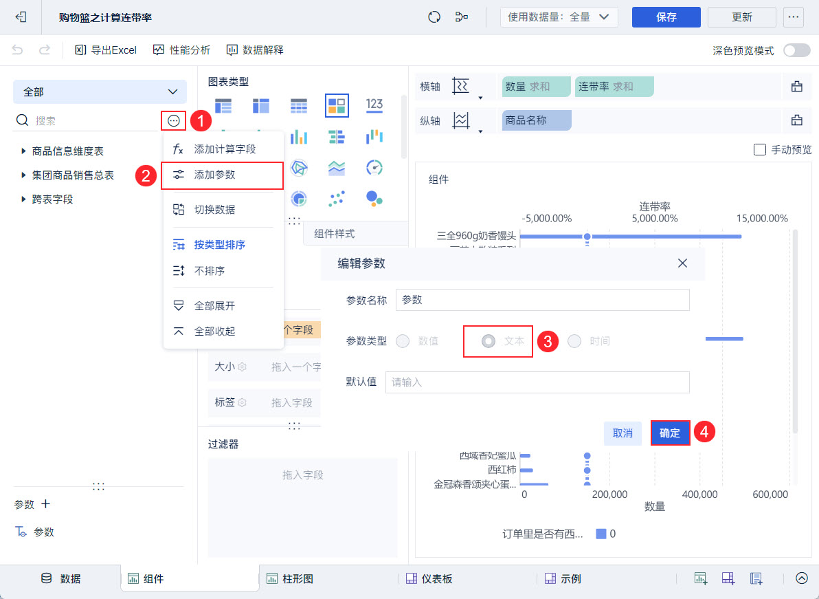This screenshot has width=819, height=599.
Task: Select 数值 parameter type radio
Action: click(403, 341)
